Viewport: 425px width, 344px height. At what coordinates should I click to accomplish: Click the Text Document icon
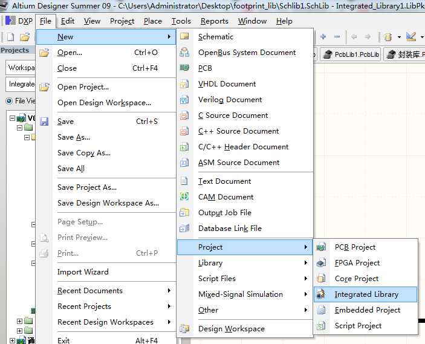[184, 181]
